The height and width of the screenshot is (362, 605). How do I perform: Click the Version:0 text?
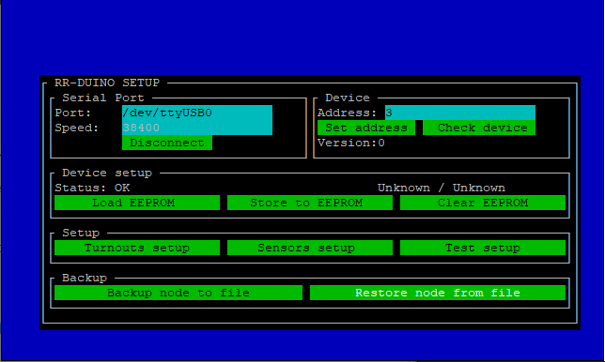[x=351, y=143]
